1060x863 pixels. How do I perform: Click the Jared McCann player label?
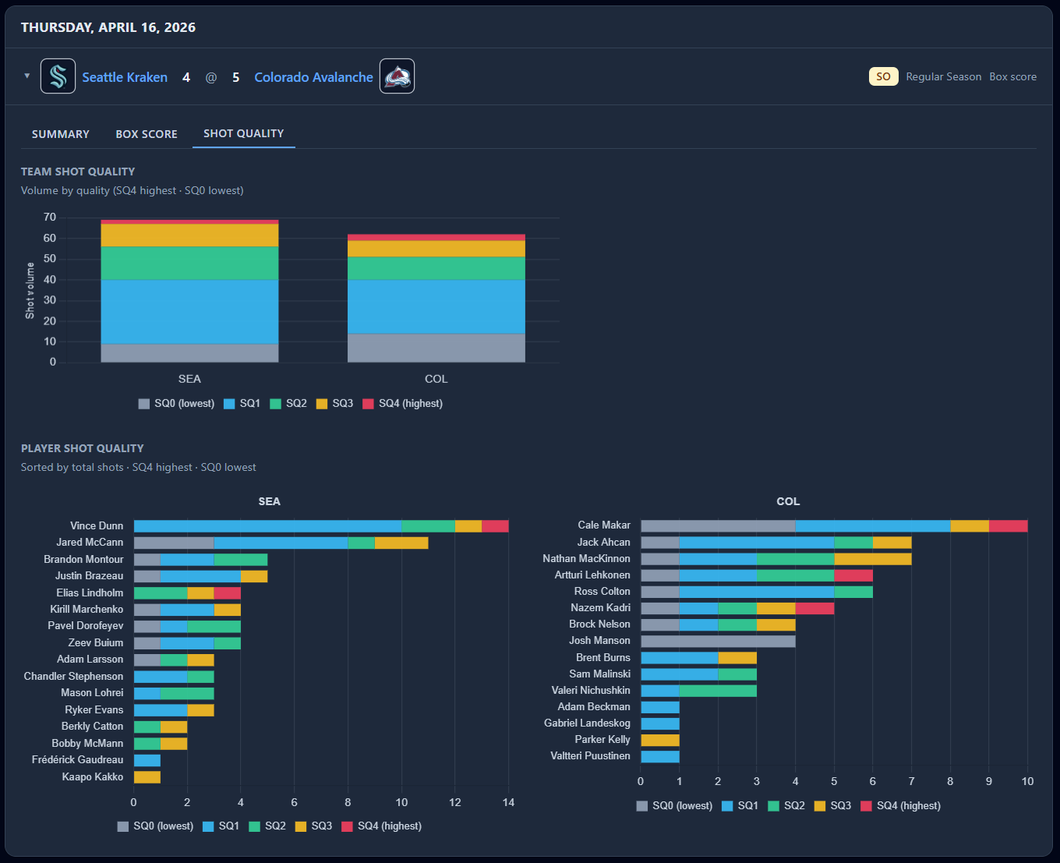point(90,542)
